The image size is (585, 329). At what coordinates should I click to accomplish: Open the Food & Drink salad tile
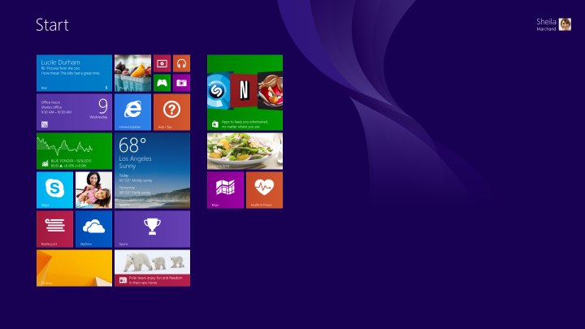point(245,150)
